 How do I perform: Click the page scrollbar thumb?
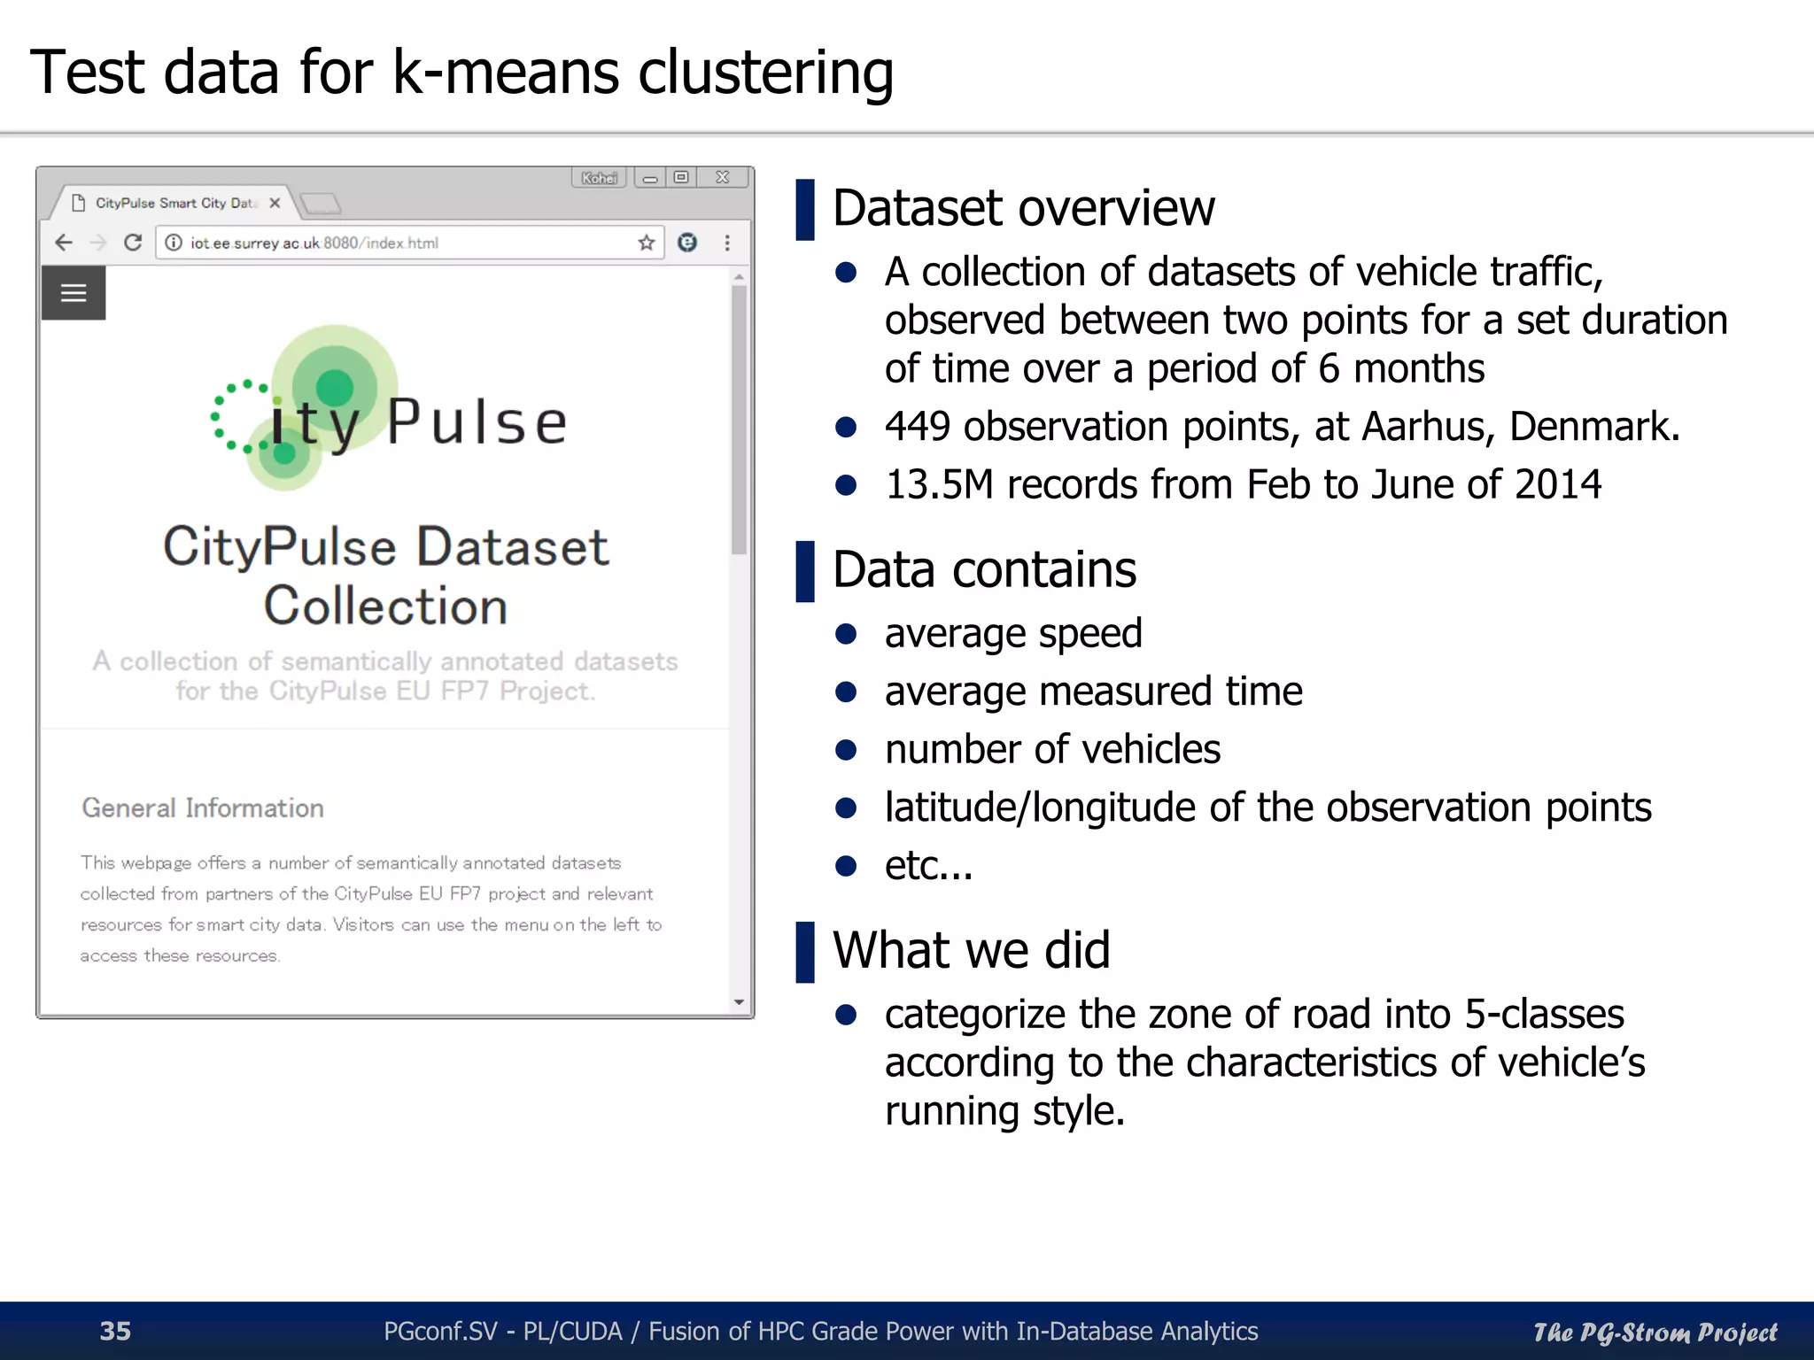739,420
